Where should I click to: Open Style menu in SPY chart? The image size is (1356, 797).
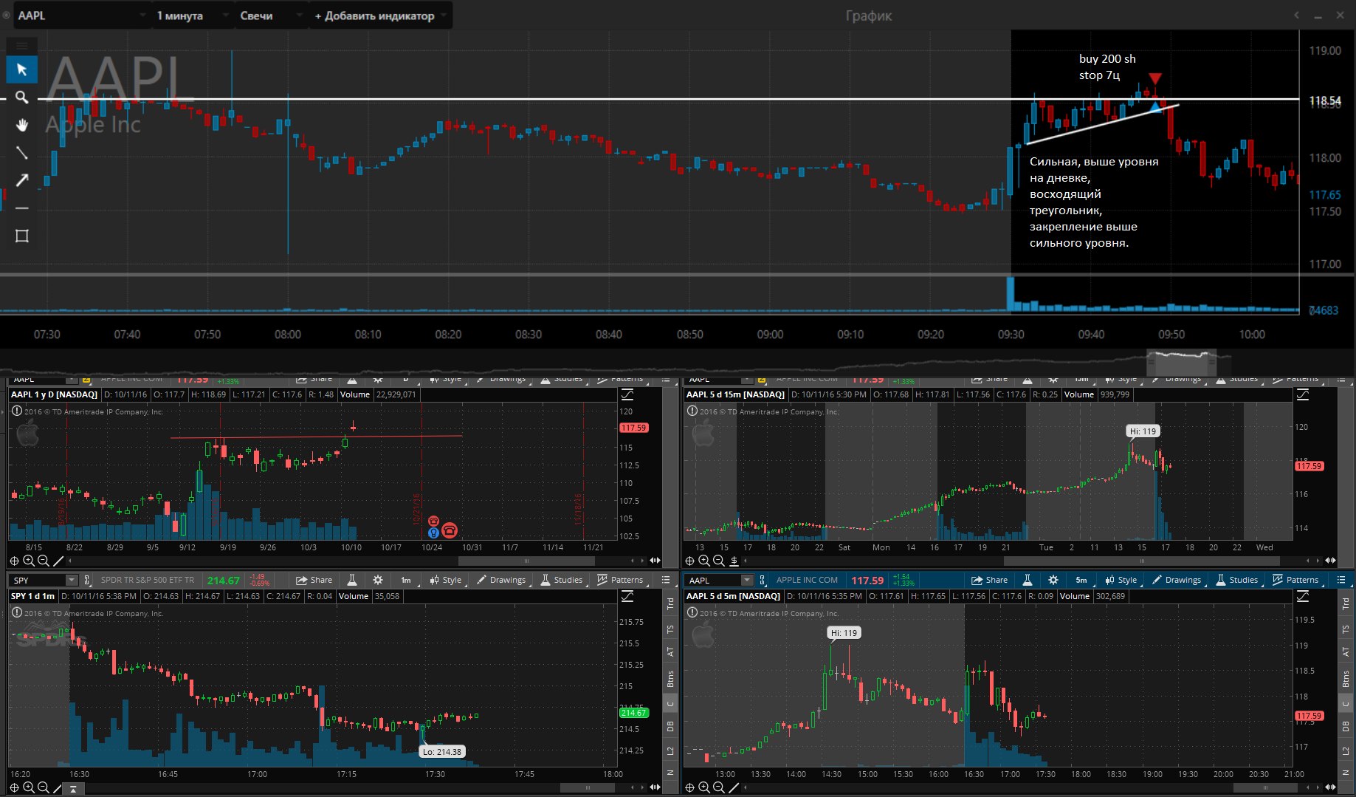pos(446,580)
